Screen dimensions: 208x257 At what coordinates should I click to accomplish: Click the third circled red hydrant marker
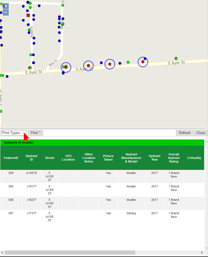pos(110,64)
